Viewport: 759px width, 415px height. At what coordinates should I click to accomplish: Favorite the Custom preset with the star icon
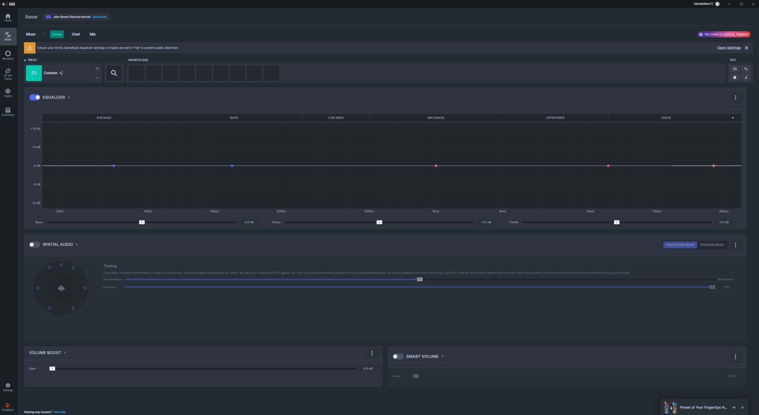97,68
